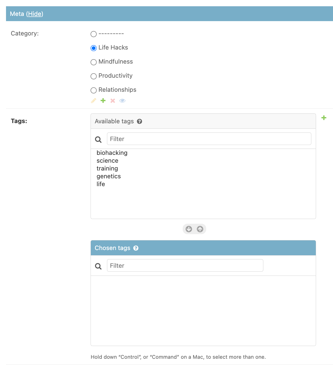333x365 pixels.
Task: Select the genetics tag
Action: point(109,176)
